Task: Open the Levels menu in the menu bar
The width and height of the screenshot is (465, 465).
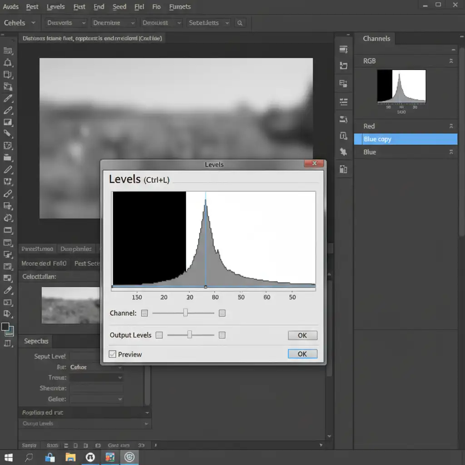Action: tap(55, 7)
